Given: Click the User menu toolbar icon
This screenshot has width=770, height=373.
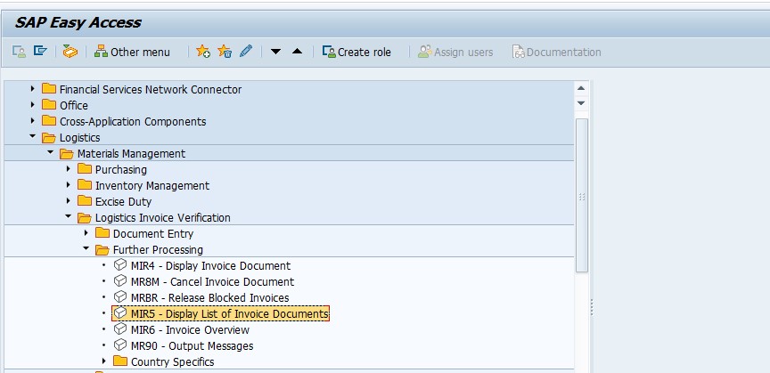Looking at the screenshot, I should click(x=19, y=51).
